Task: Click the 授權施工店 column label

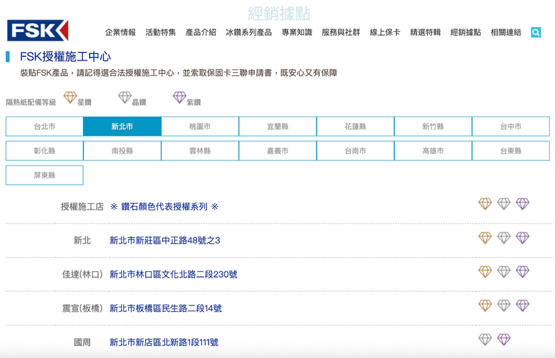Action: click(82, 207)
